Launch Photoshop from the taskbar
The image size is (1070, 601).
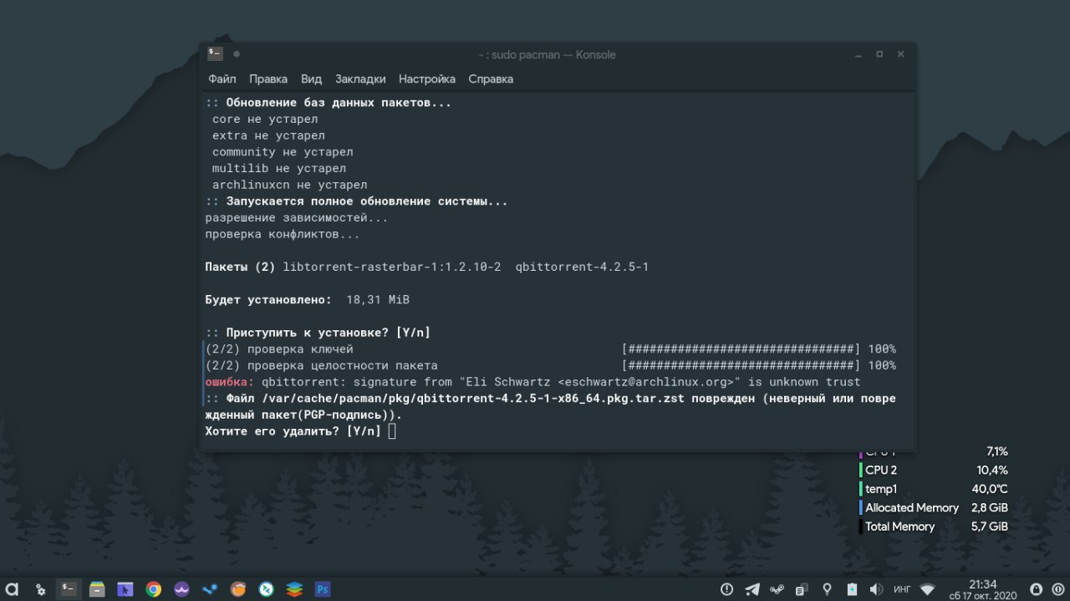click(323, 589)
